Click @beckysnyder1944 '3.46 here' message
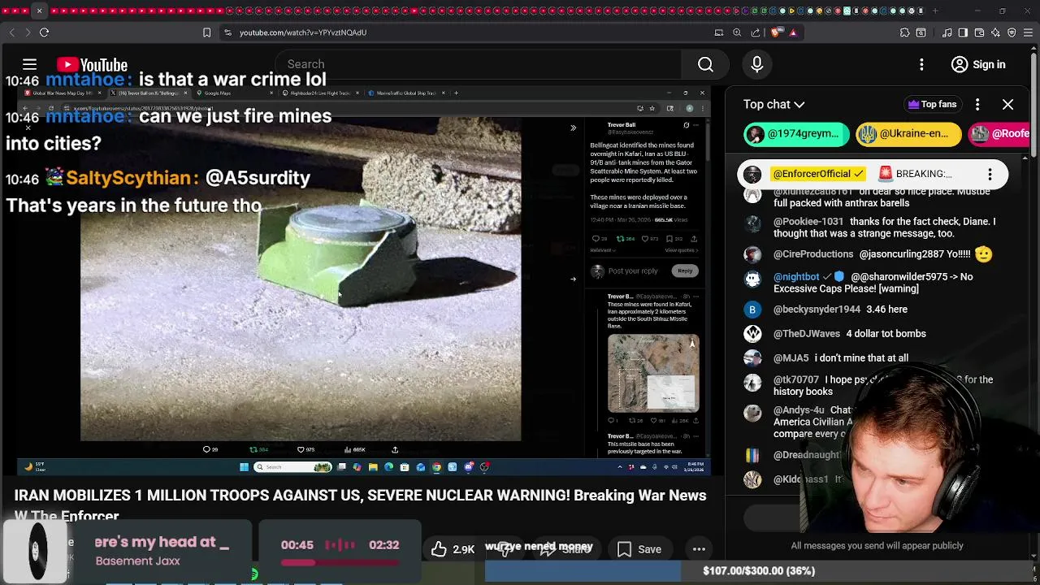1040x585 pixels. click(873, 310)
